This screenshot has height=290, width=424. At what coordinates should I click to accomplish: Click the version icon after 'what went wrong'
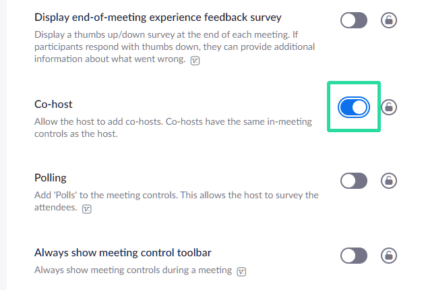pos(195,61)
